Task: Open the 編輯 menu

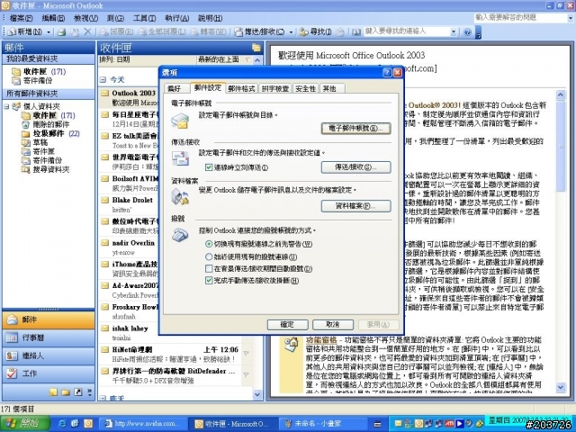Action: tap(53, 18)
